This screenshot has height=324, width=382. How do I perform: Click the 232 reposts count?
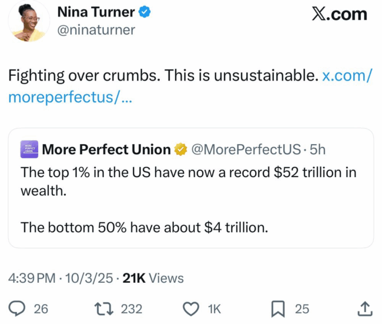click(x=131, y=308)
